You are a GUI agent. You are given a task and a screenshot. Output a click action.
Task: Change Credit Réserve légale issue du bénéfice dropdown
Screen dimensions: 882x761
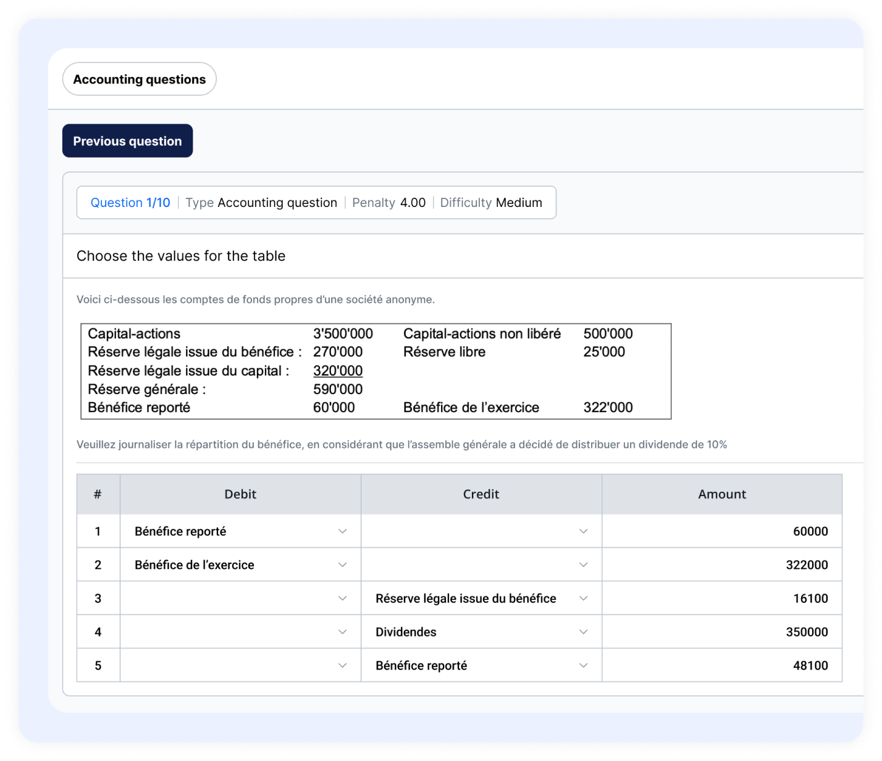(481, 598)
